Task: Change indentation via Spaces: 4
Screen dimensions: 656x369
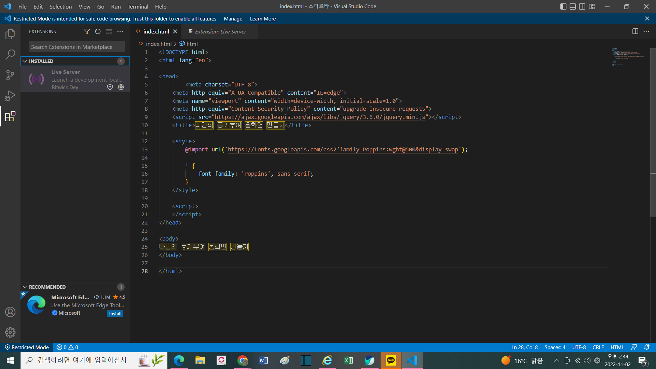Action: pos(555,347)
